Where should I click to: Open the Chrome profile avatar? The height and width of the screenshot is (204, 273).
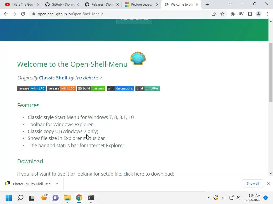point(259,14)
